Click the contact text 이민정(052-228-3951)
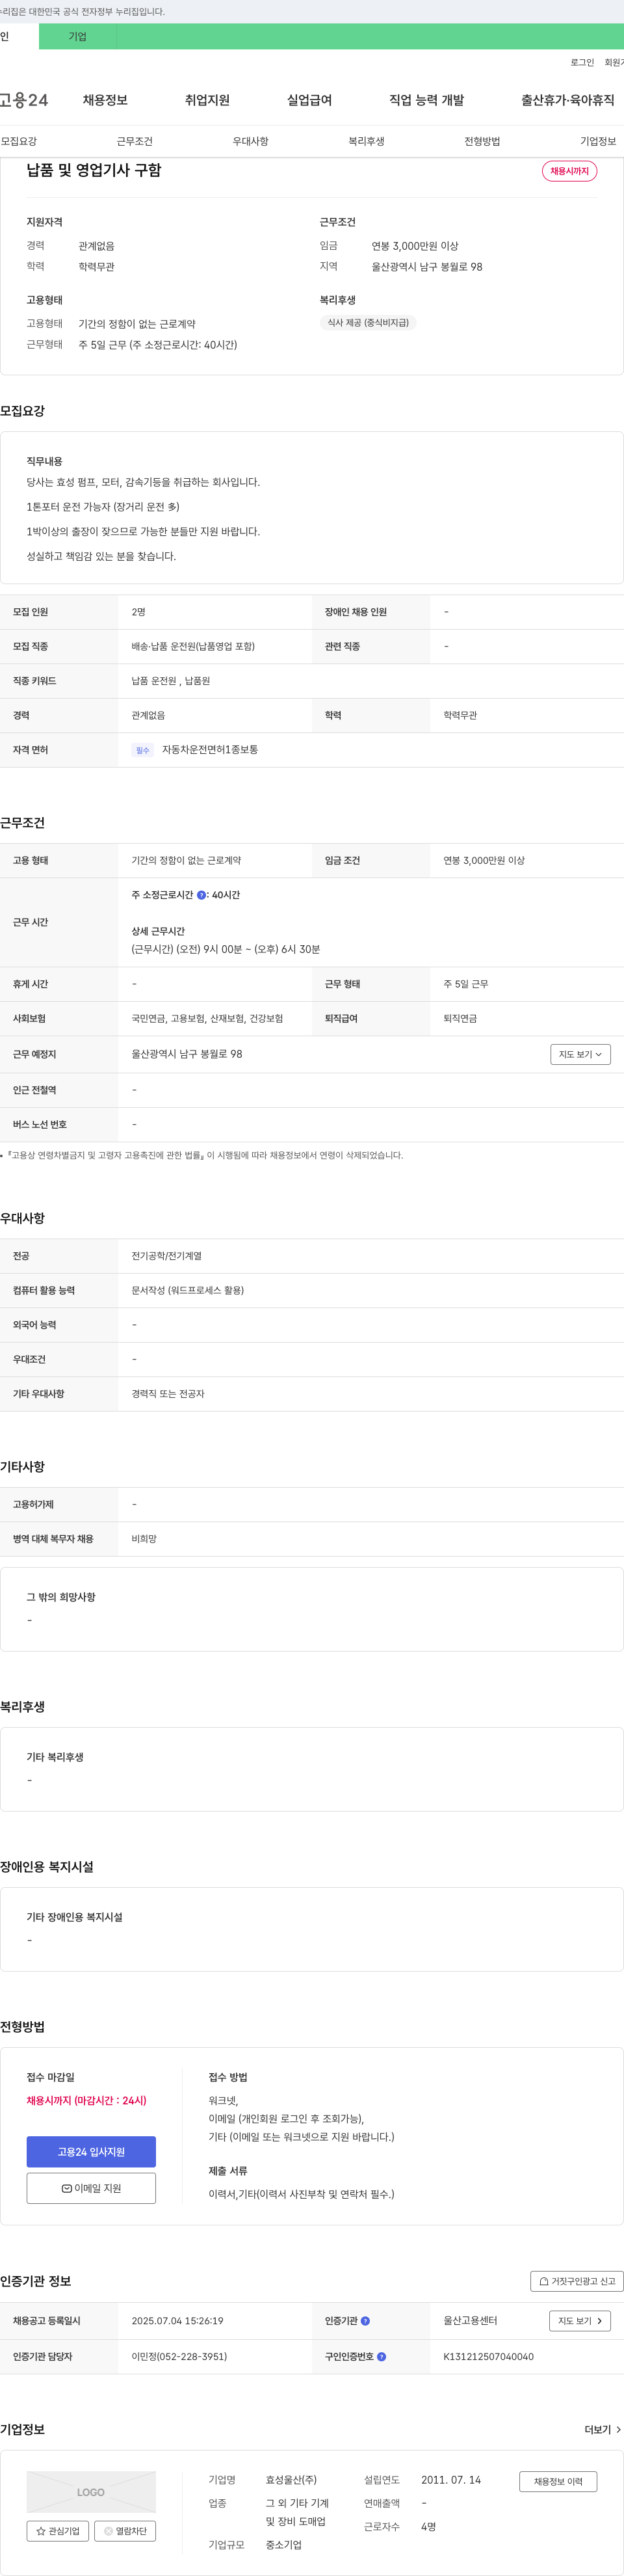 pyautogui.click(x=179, y=2357)
